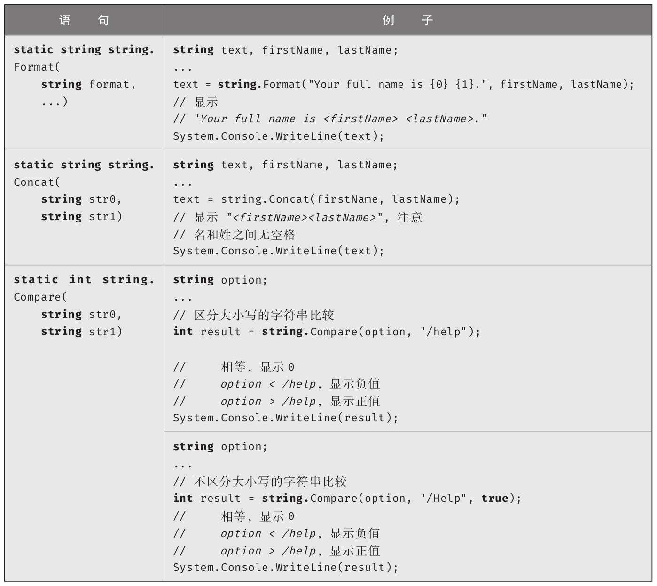
Task: Click the "/Help" string literal argument
Action: point(444,499)
